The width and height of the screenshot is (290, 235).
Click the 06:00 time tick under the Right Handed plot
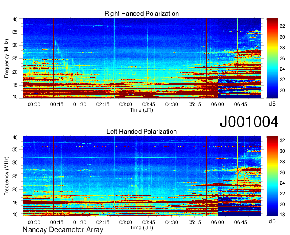pyautogui.click(x=217, y=104)
